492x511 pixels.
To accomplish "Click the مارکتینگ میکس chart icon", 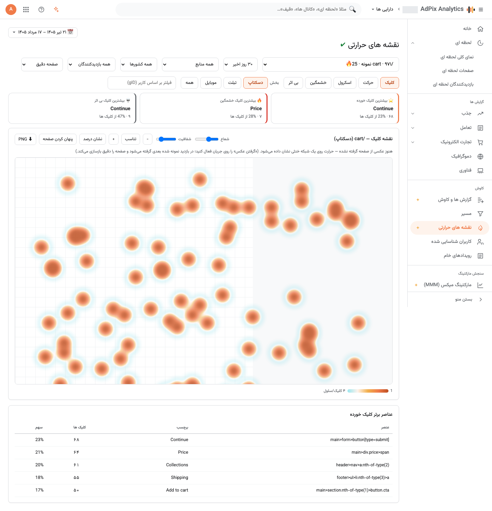I will 480,285.
